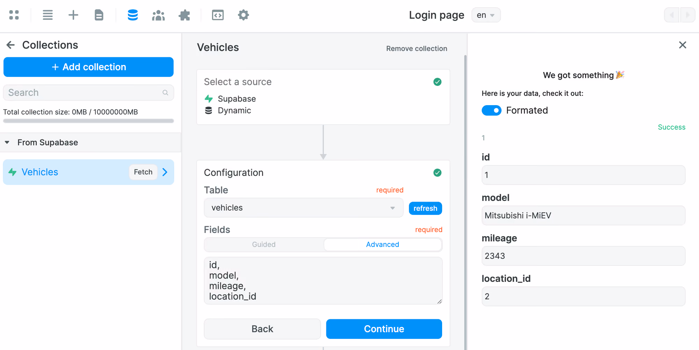Click the Supabase bolt icon on Vehicles row
The width and height of the screenshot is (699, 350).
pyautogui.click(x=13, y=172)
